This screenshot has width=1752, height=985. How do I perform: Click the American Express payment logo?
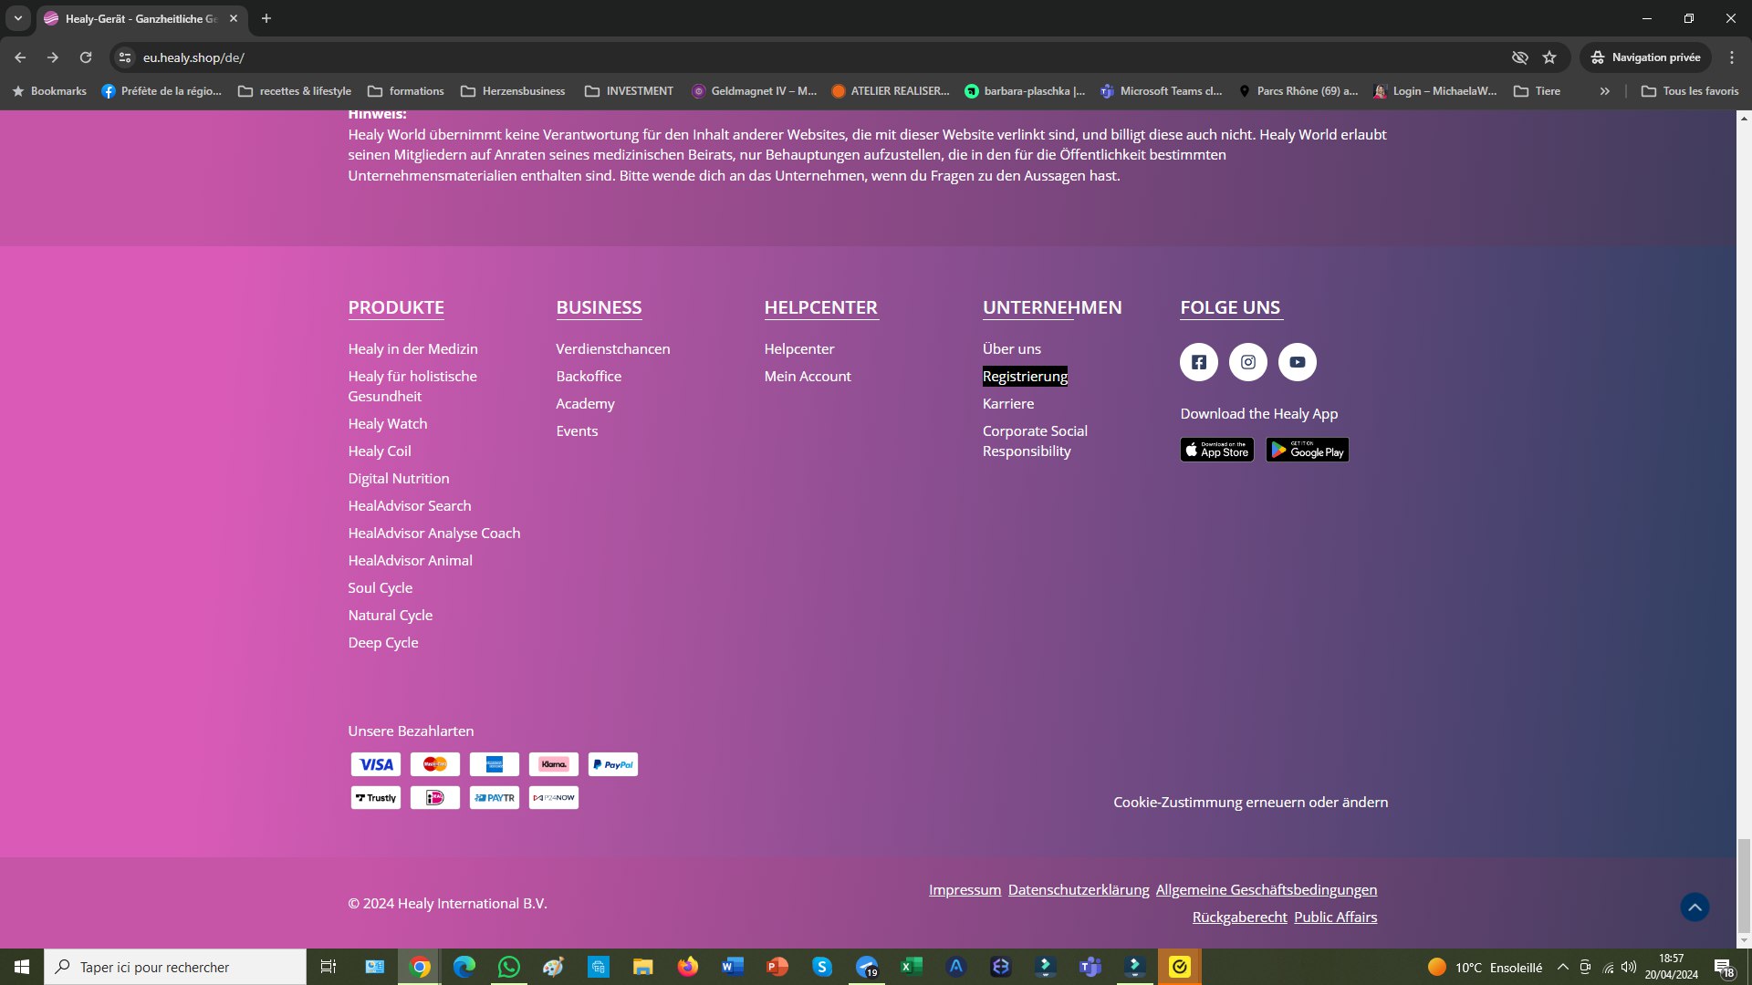click(495, 764)
